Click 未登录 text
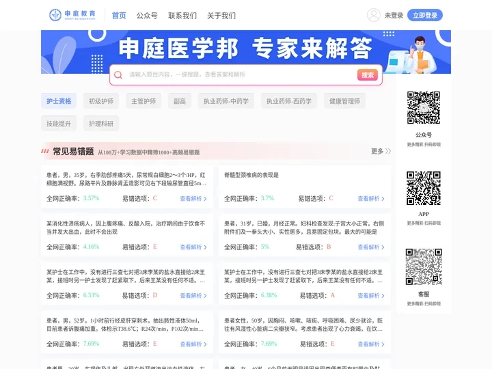492x369 pixels. coord(394,15)
